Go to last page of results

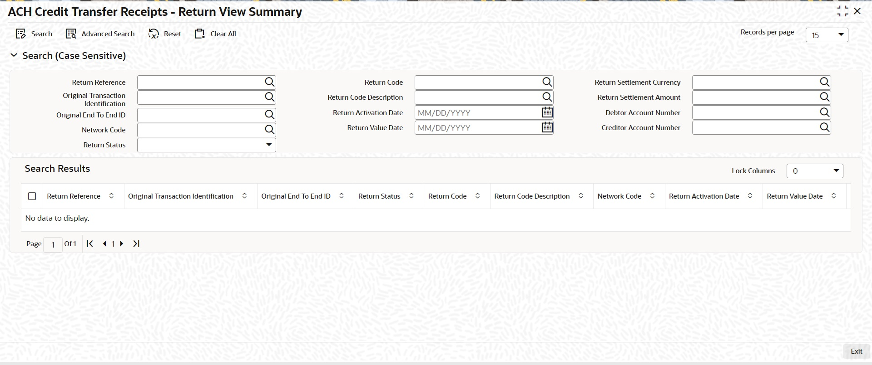pos(136,243)
